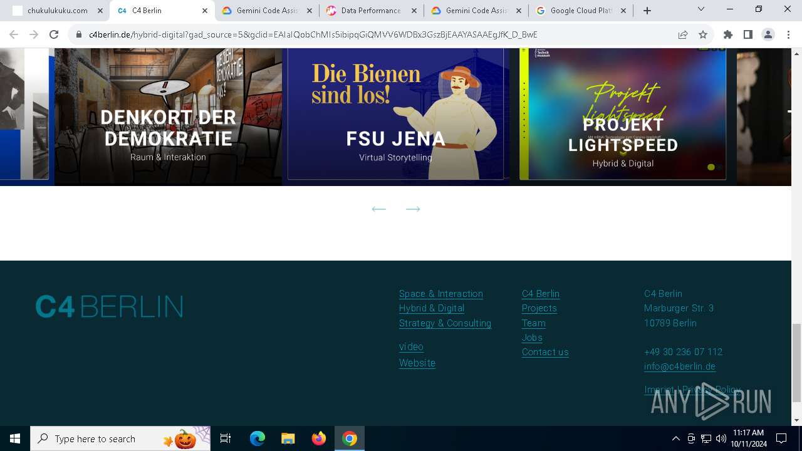Open the Extensions puzzle icon

[728, 34]
